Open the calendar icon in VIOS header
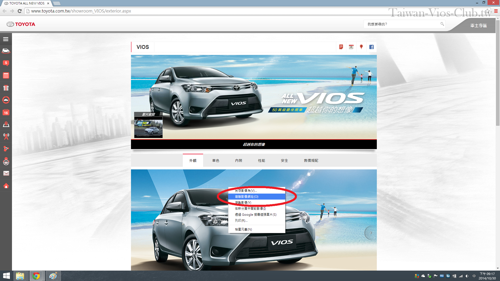The image size is (500, 281). (x=351, y=47)
